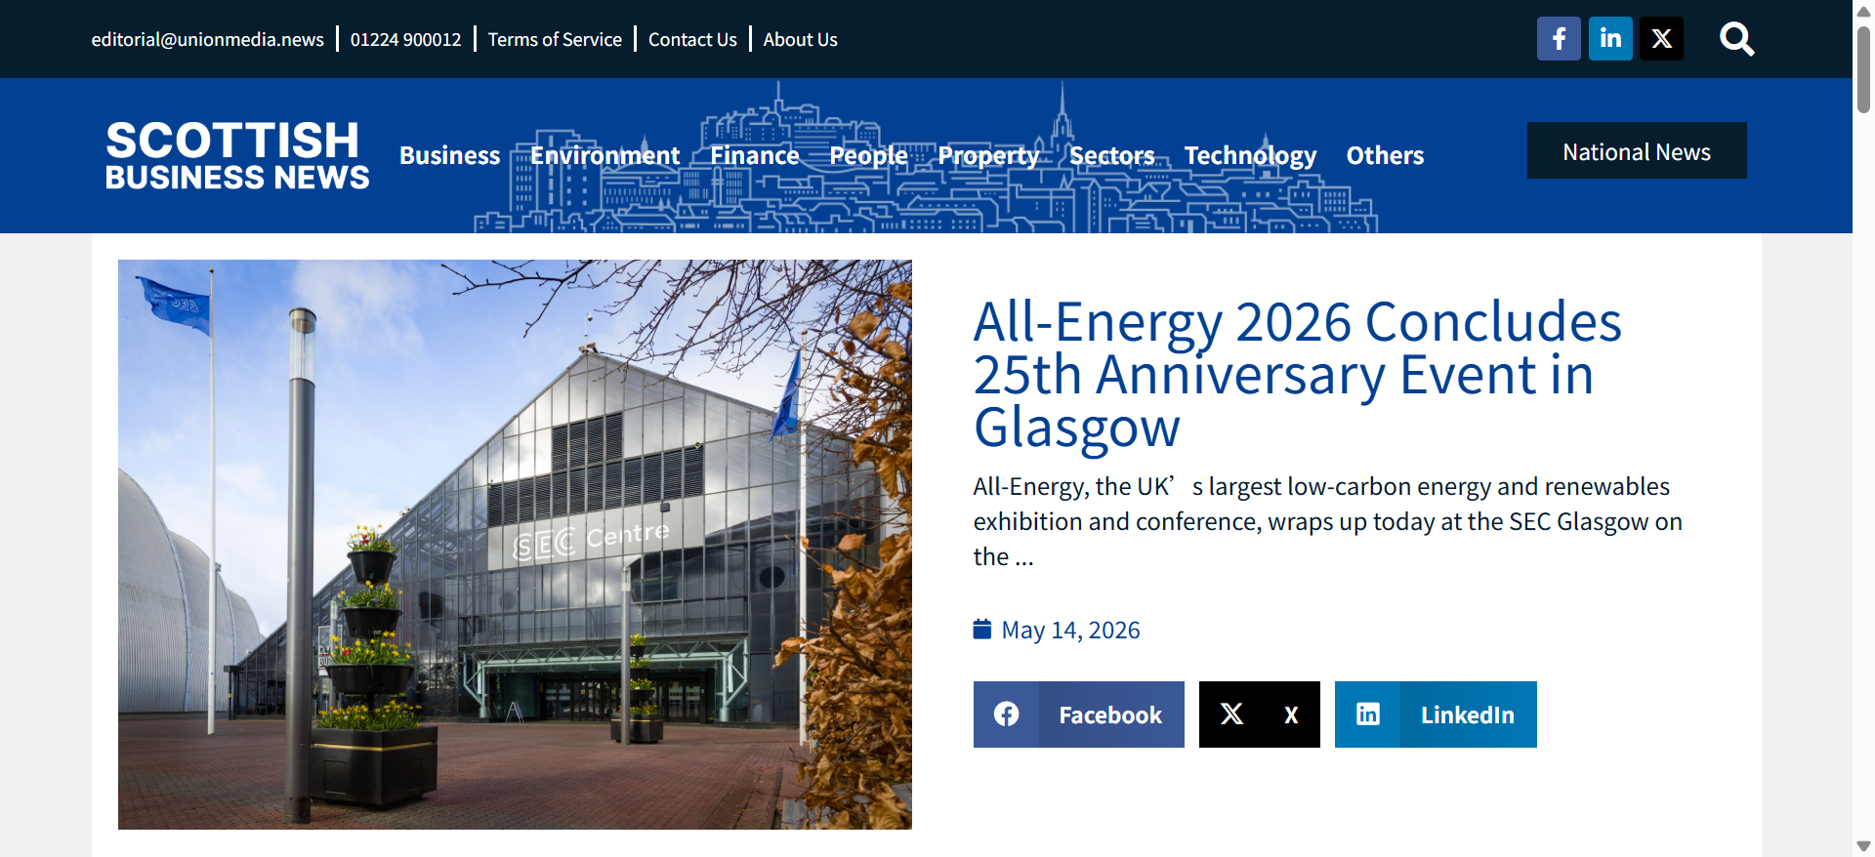
Task: Visit the Contact Us page
Action: pyautogui.click(x=692, y=39)
